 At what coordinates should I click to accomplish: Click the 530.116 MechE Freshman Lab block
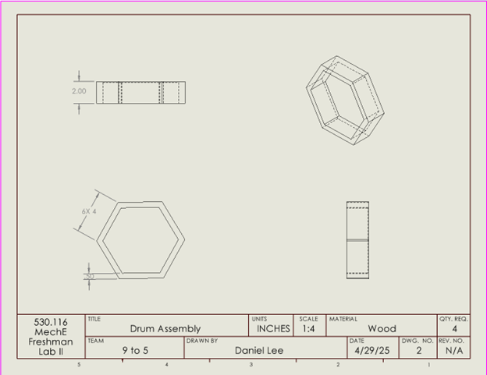point(51,336)
